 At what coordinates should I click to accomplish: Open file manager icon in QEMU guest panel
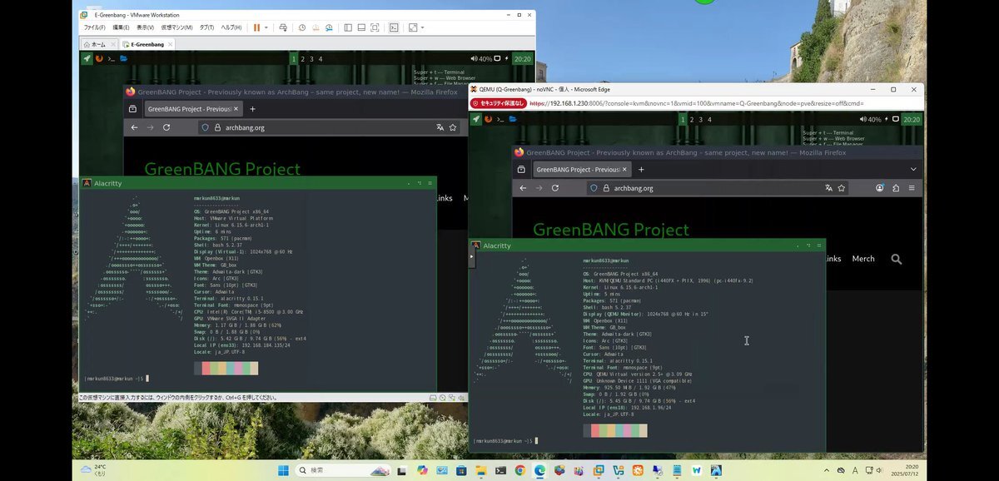(513, 120)
